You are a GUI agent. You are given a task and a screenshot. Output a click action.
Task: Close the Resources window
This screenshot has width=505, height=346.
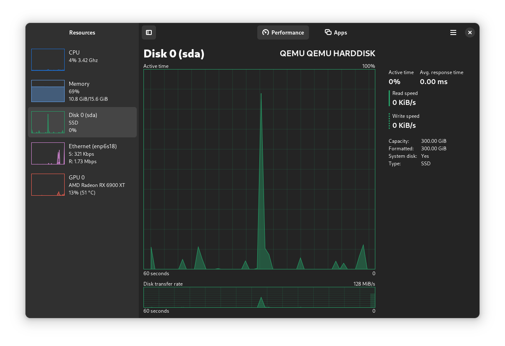[x=470, y=32]
